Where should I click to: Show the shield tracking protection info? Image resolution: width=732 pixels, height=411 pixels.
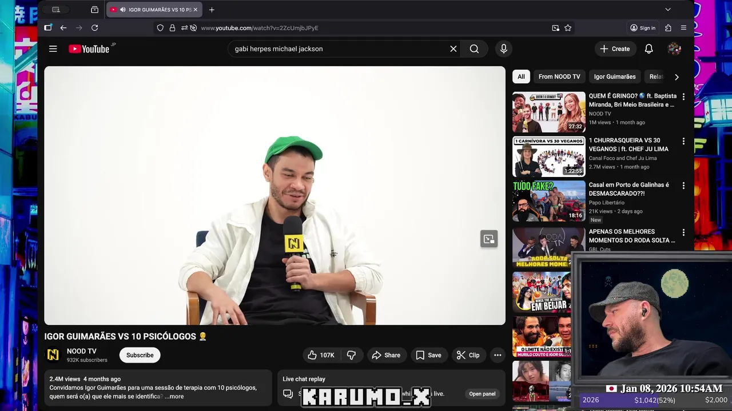pos(160,28)
